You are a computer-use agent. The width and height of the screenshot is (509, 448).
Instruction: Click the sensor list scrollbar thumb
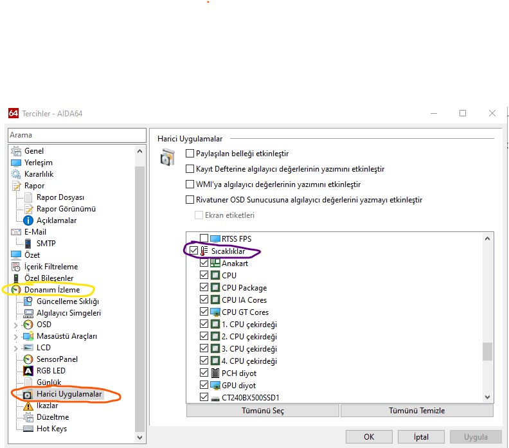(487, 351)
